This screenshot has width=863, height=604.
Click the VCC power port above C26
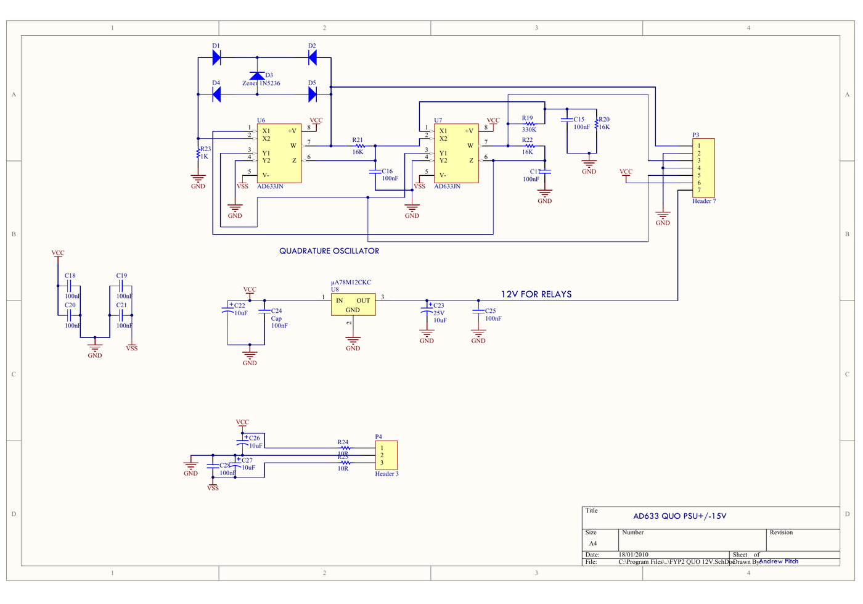pyautogui.click(x=242, y=424)
